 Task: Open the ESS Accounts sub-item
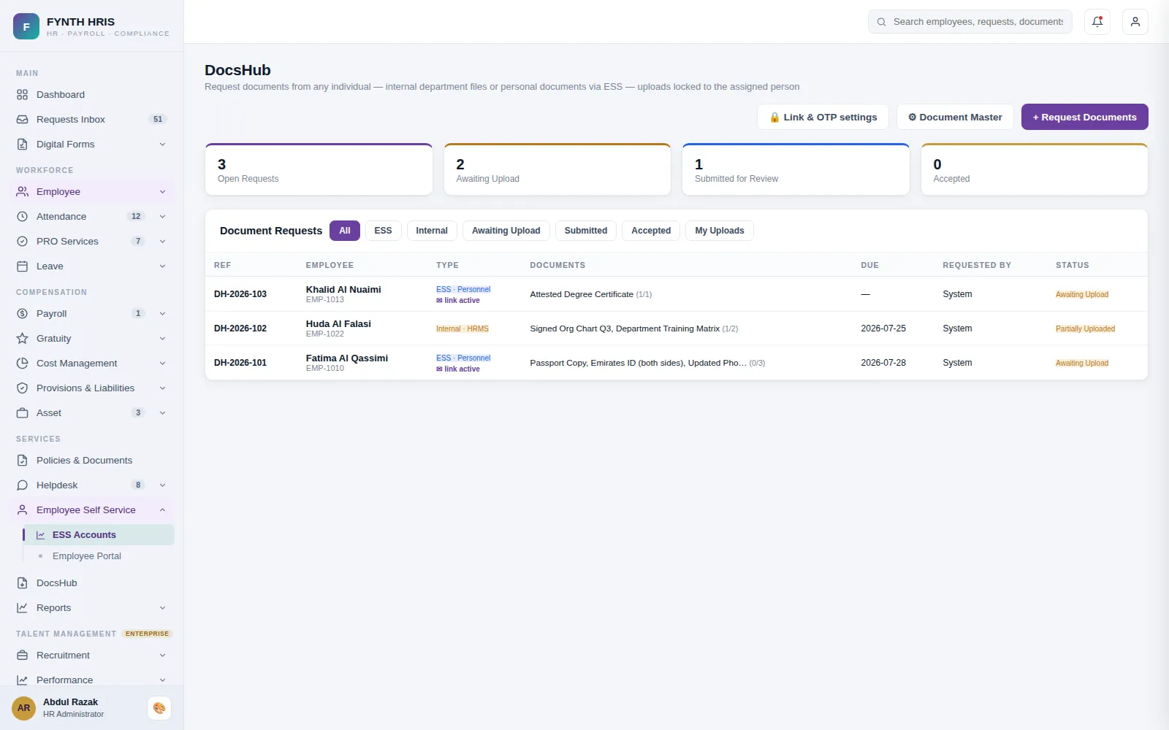click(99, 535)
